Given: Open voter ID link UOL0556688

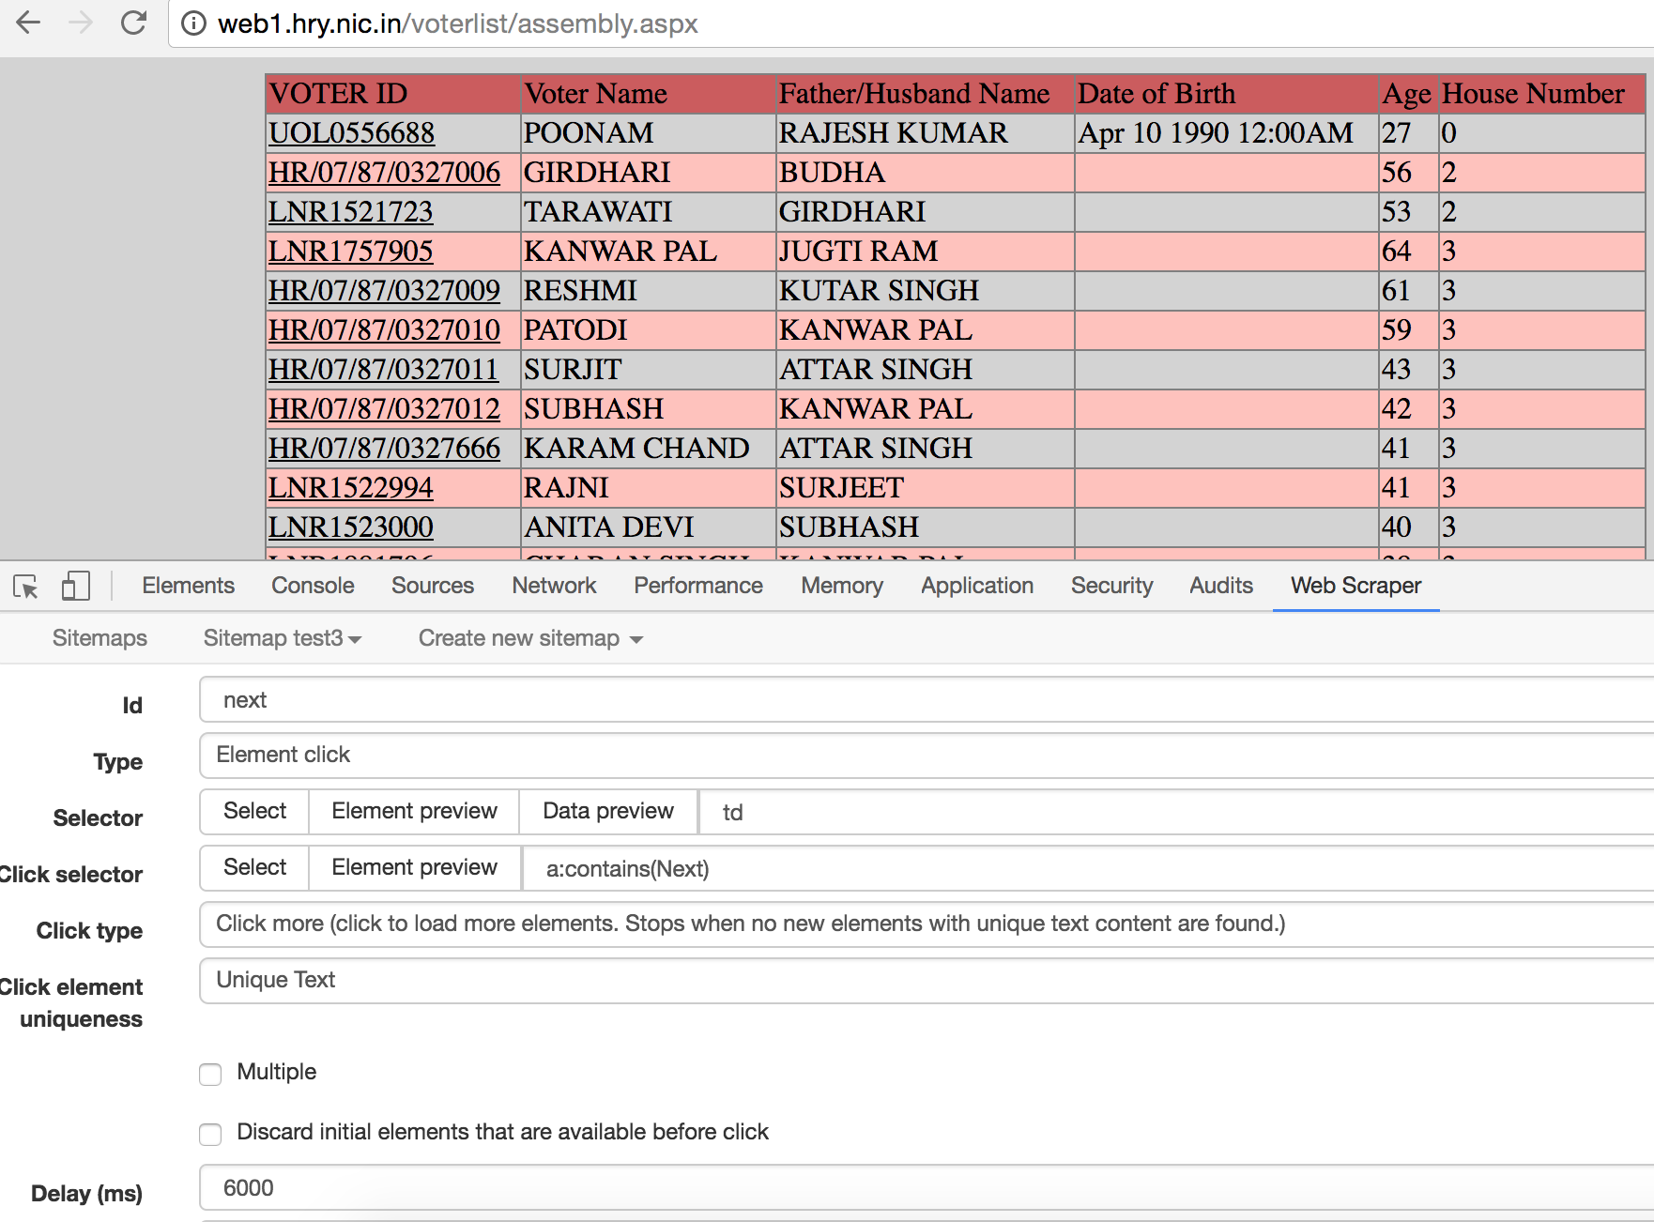Looking at the screenshot, I should pos(351,133).
